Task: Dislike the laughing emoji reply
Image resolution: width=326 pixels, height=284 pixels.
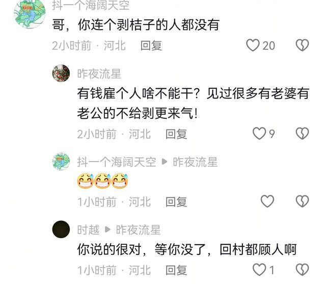Action: (302, 201)
